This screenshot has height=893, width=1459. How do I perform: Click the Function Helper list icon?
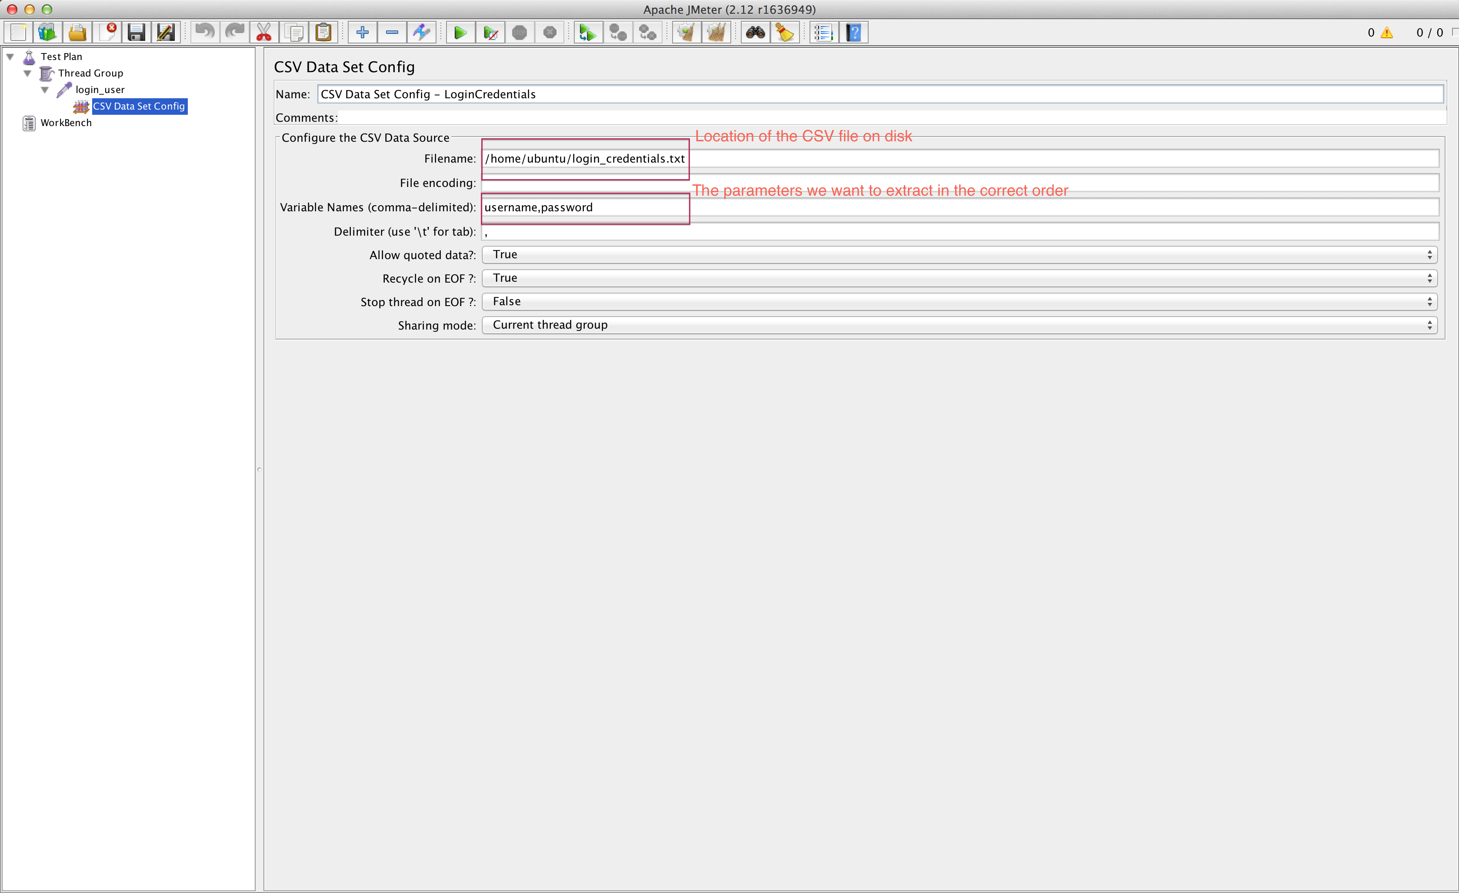[823, 33]
